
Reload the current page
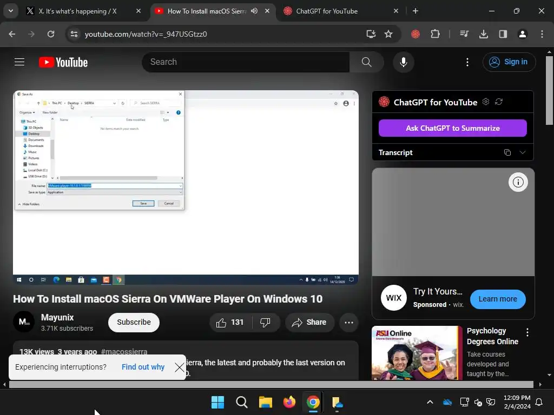point(51,34)
